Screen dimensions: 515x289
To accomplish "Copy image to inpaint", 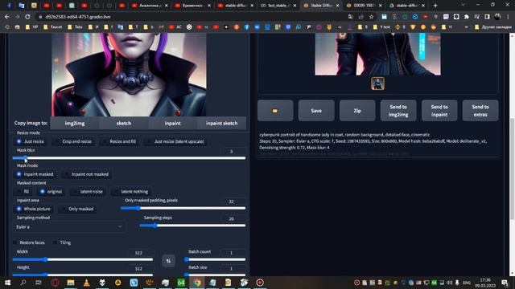I will [172, 123].
